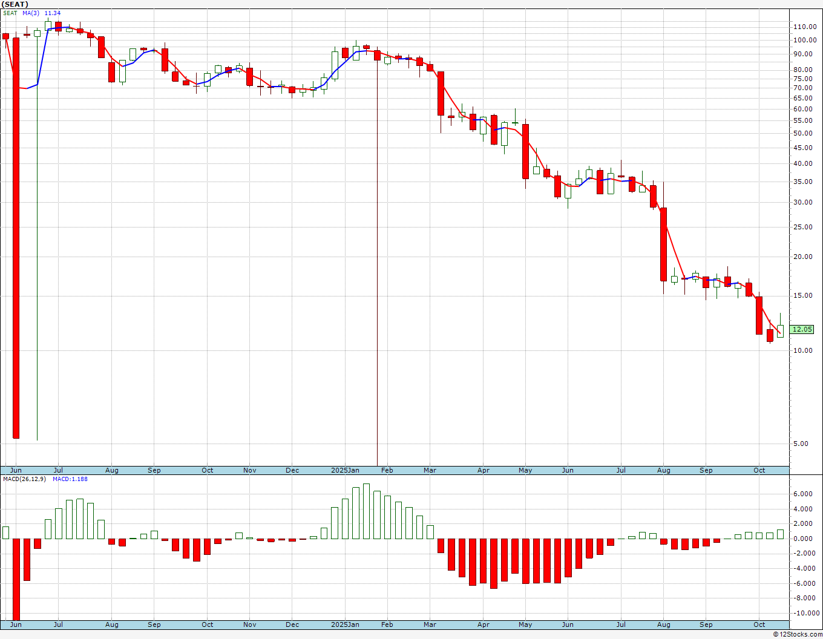Click the MACD(26,12,9) indicator label
The width and height of the screenshot is (823, 639).
[24, 479]
